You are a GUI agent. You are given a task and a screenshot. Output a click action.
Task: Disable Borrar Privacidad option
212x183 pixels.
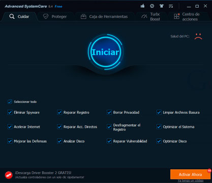pyautogui.click(x=109, y=113)
